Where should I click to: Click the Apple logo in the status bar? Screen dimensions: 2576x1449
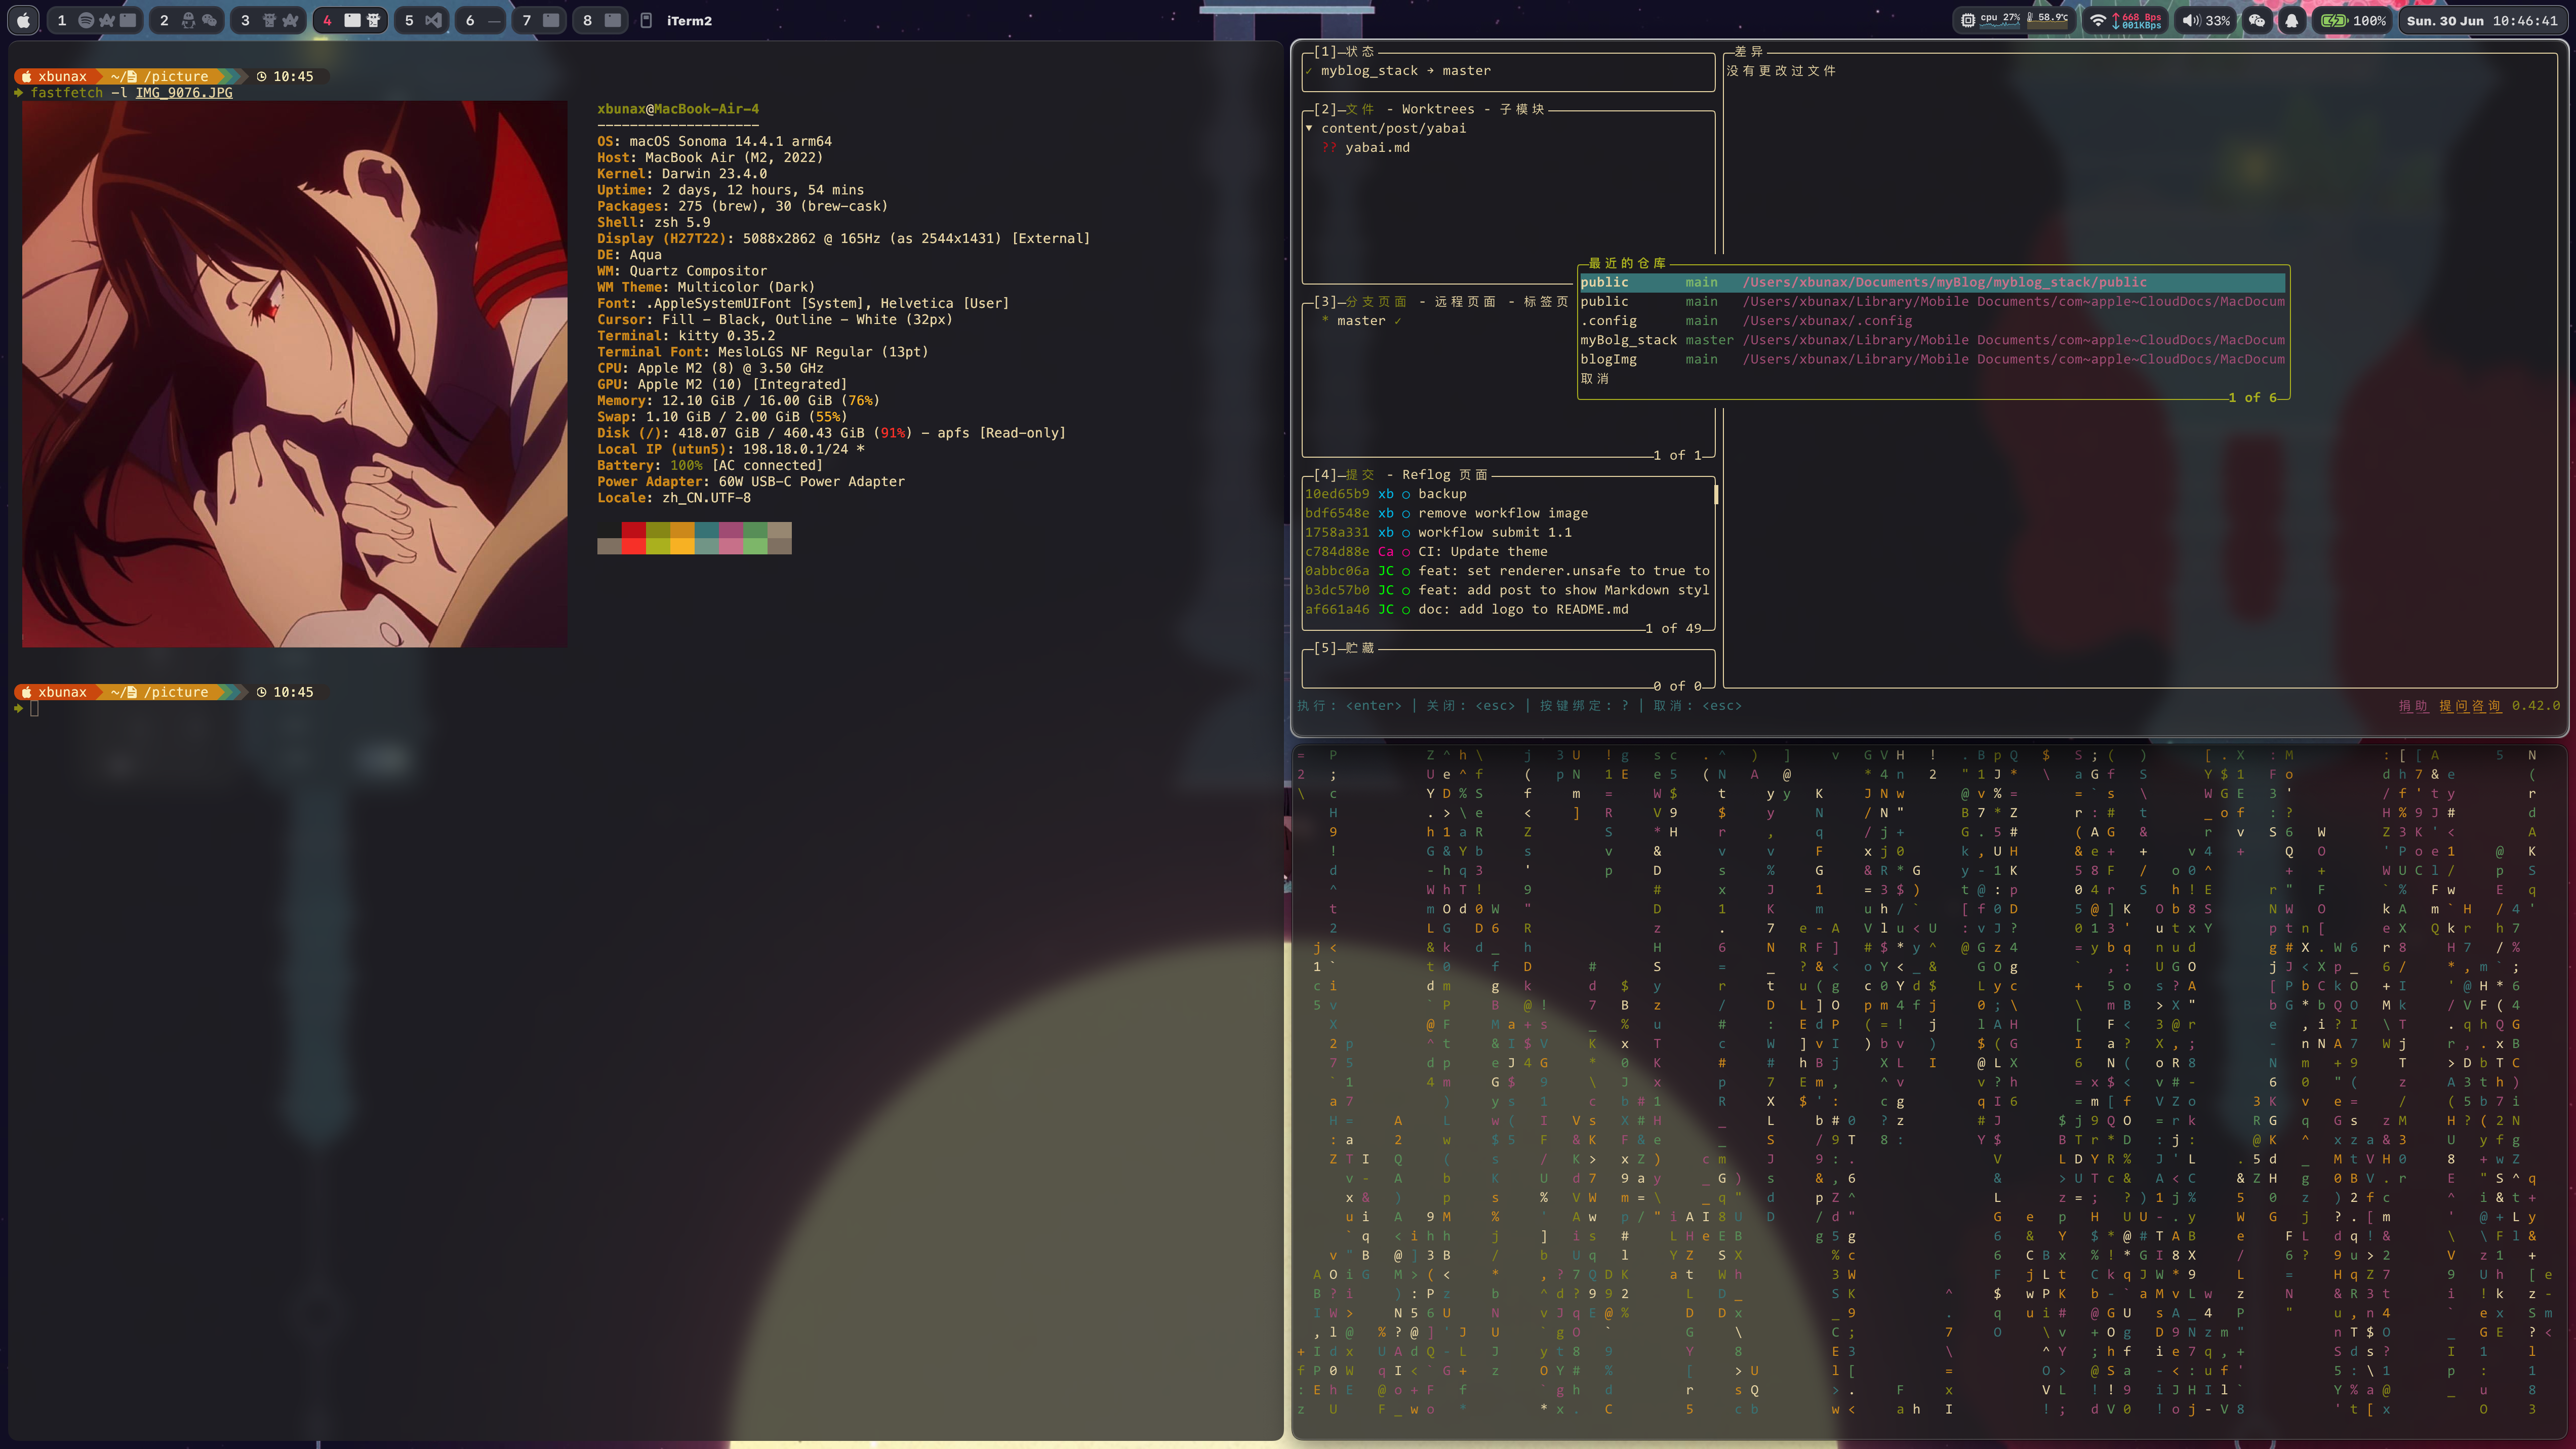click(24, 20)
